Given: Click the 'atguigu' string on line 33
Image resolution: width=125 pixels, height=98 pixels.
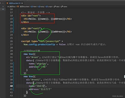Looking at the screenshot, I should pyautogui.click(x=41, y=64).
